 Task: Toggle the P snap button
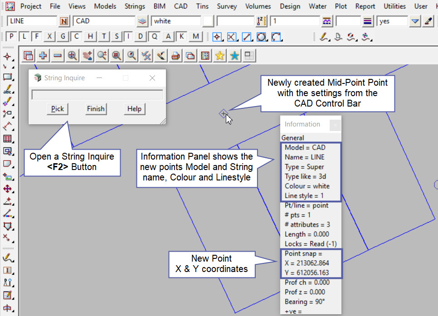click(11, 37)
